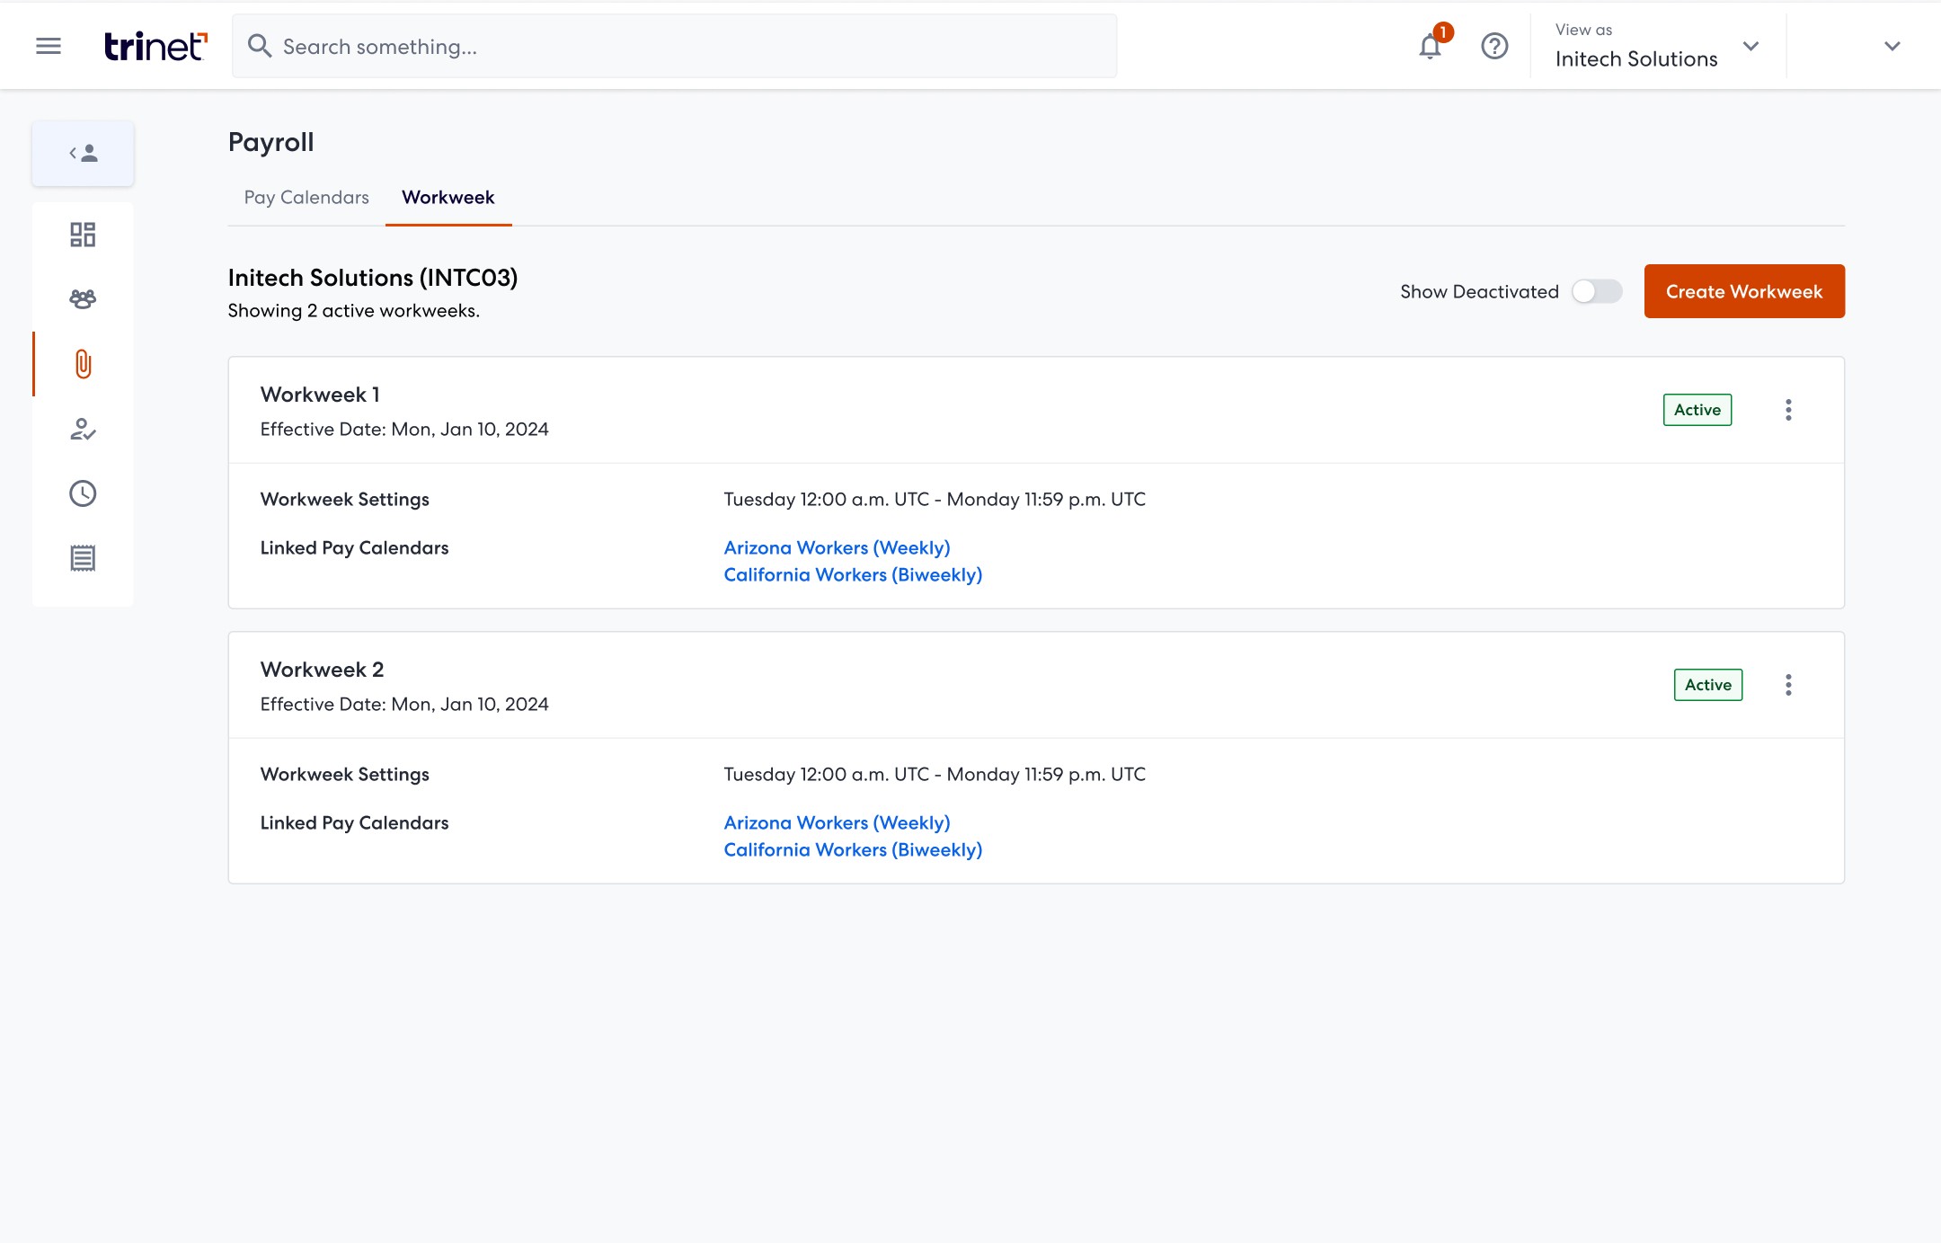
Task: Click the person checkmark sidebar icon
Action: coord(83,429)
